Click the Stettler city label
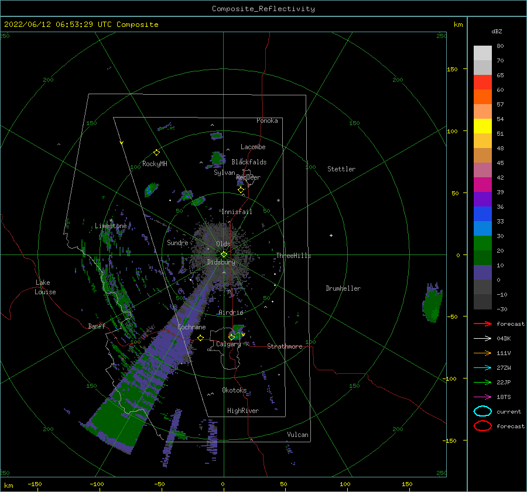 point(341,169)
